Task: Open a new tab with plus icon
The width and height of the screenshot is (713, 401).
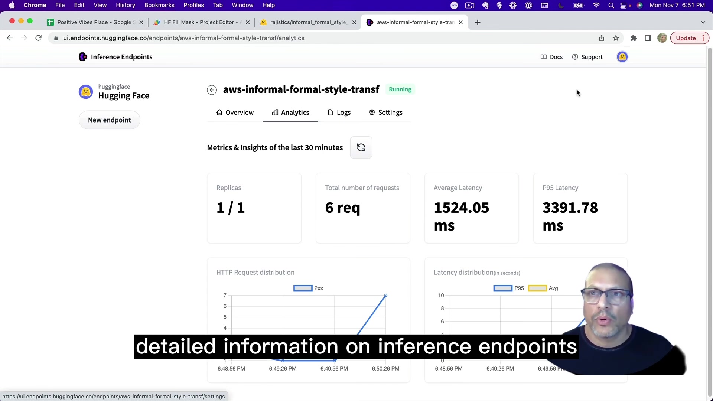Action: [478, 22]
